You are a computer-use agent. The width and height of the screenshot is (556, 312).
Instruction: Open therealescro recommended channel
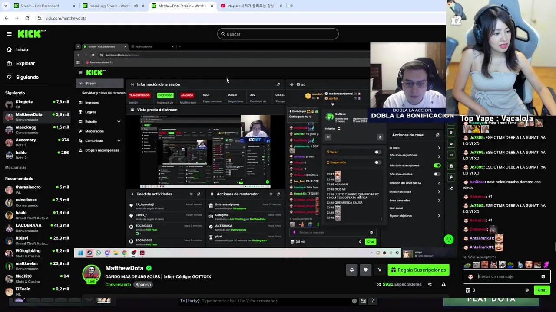37,190
